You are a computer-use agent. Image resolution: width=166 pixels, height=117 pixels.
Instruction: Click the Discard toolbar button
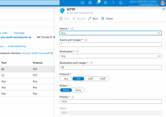point(79,19)
